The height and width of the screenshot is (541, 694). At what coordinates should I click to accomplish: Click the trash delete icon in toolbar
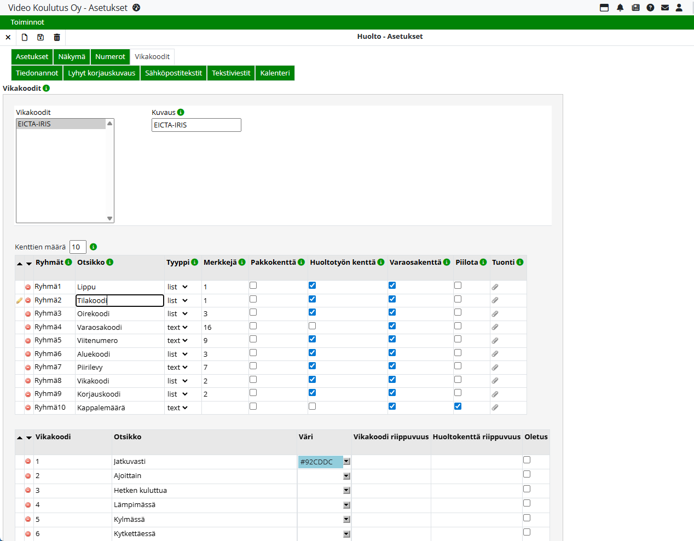tap(57, 37)
